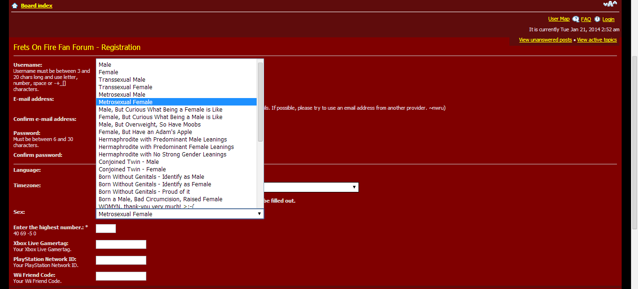
Task: Select 'Transsexual Female' from the sex list
Action: (177, 87)
